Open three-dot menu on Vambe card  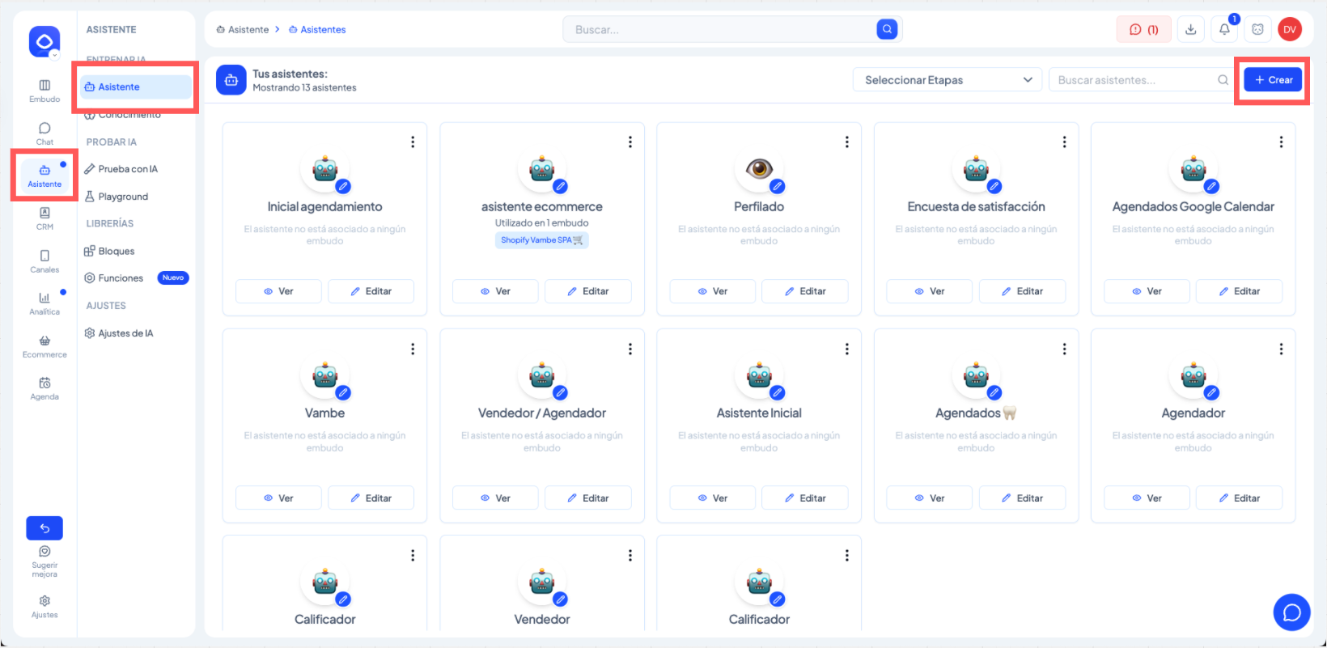(413, 349)
